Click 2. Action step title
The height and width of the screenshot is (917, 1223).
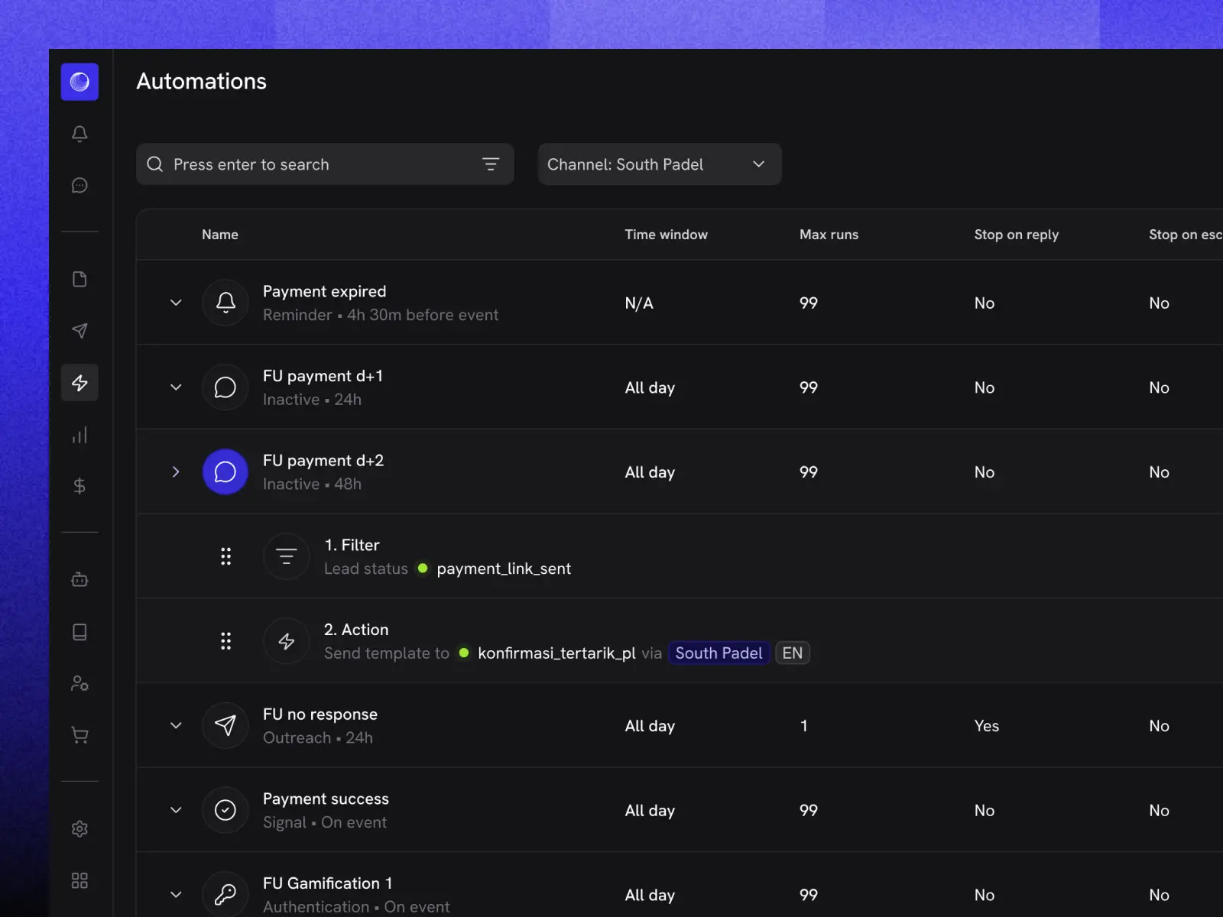(356, 630)
